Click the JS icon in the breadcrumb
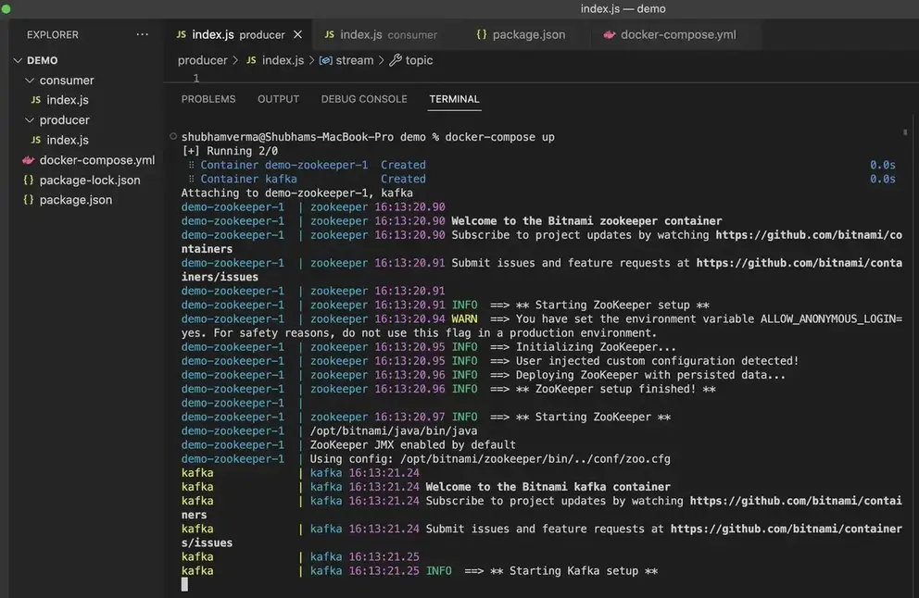 click(x=251, y=60)
